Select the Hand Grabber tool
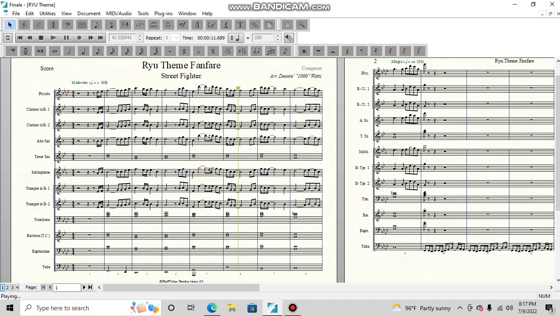 tap(287, 25)
